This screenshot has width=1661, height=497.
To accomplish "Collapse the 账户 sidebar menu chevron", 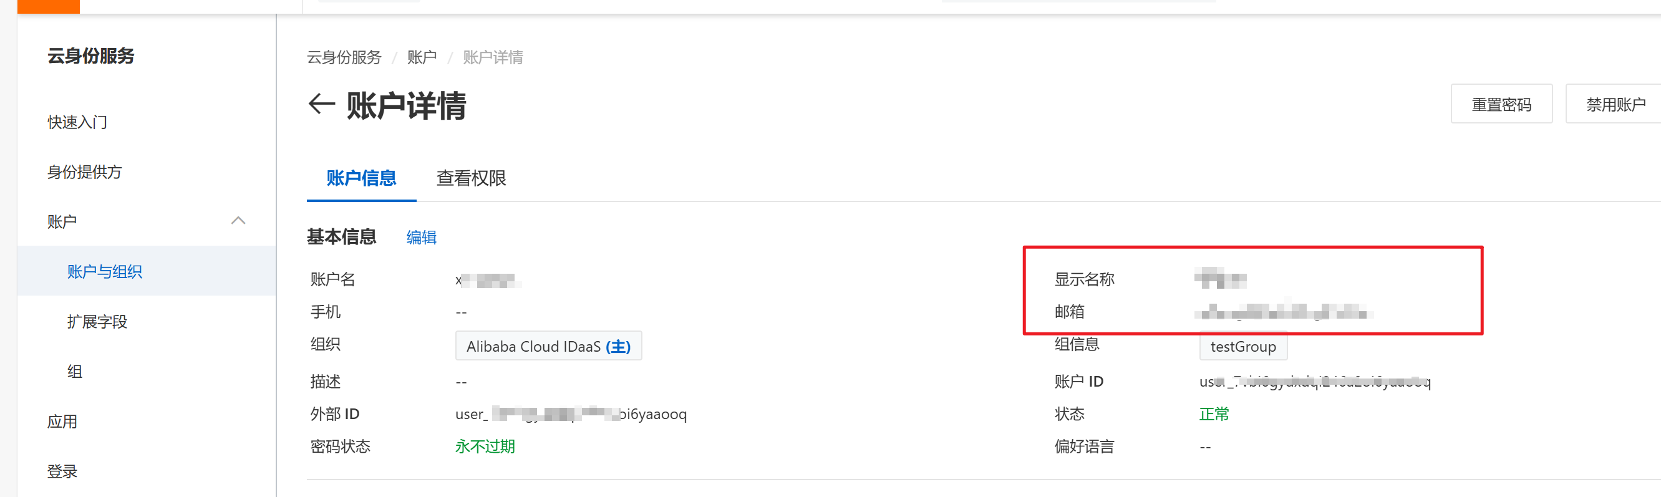I will click(238, 221).
